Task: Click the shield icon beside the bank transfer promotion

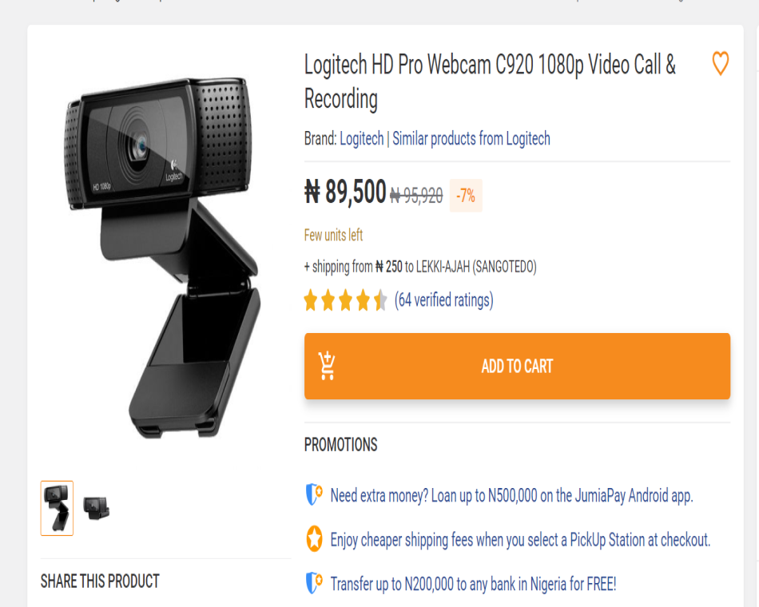Action: [x=314, y=583]
